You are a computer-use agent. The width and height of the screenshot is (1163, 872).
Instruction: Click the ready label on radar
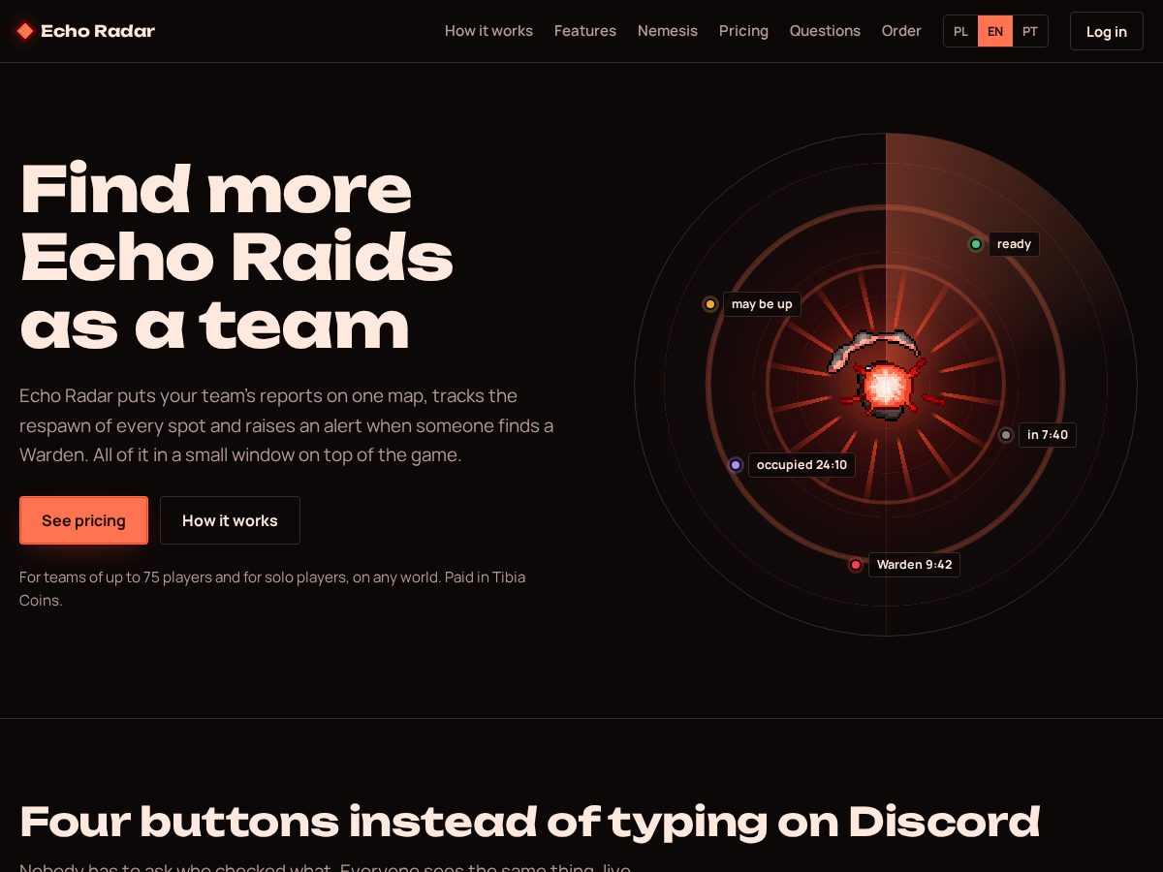(x=1014, y=244)
